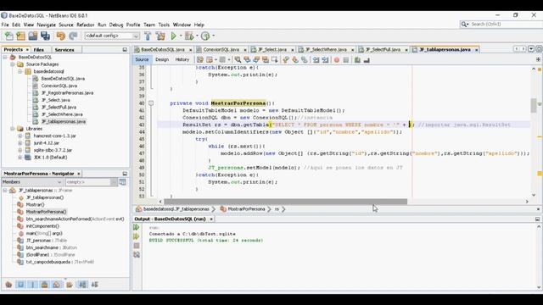Toggle show inherited members in Navigator
543x305 pixels.
(x=8, y=285)
